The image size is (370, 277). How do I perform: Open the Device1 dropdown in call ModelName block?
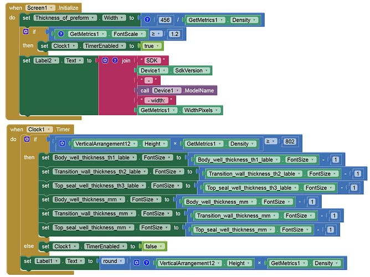coord(167,91)
